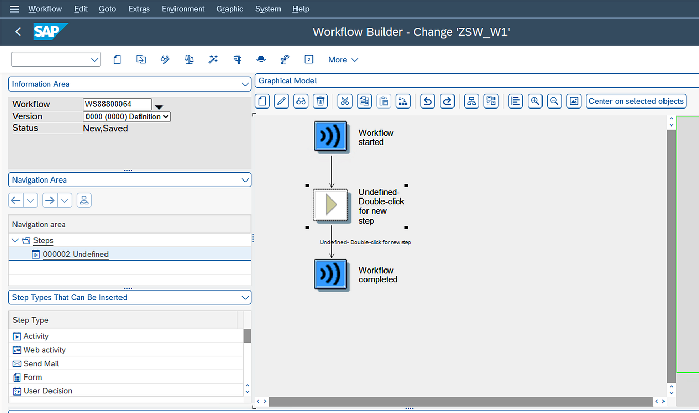
Task: Collapse Step Types That Can Be Inserted
Action: (245, 297)
